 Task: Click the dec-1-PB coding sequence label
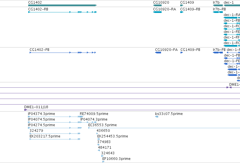(232, 55)
